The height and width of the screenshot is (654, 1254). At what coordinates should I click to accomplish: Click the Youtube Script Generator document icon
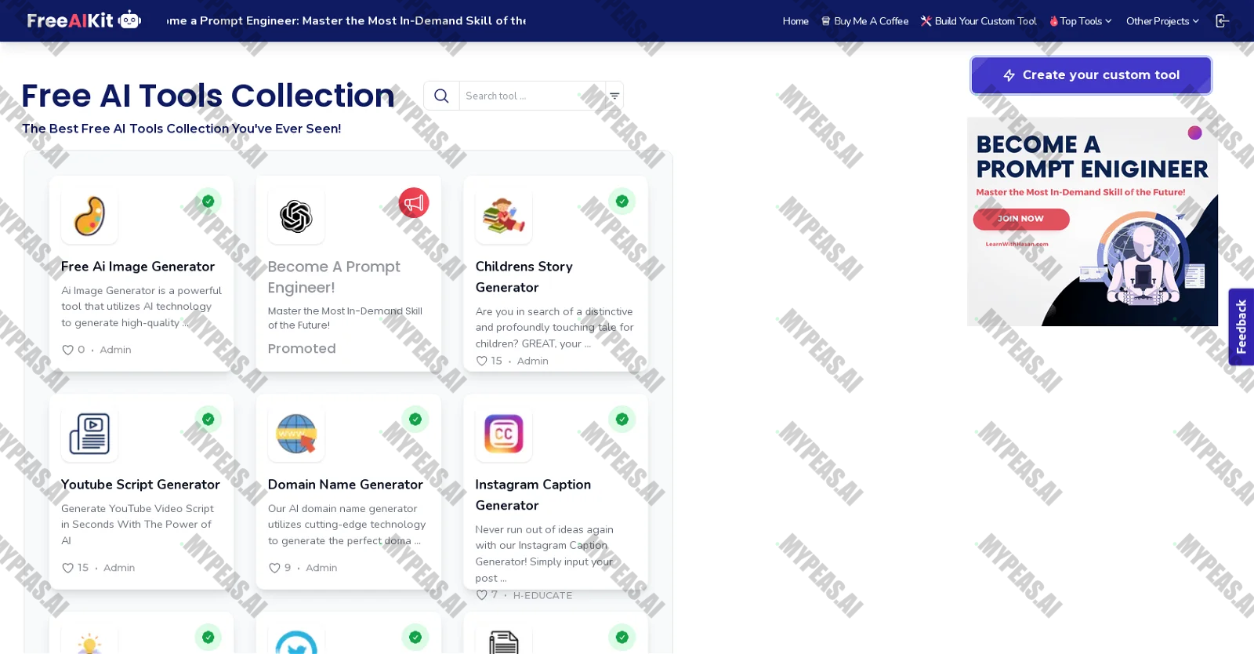(x=90, y=434)
